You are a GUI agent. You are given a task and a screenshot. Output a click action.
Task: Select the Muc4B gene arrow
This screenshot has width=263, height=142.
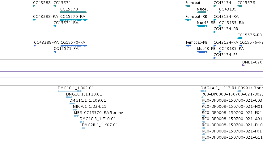point(201,12)
